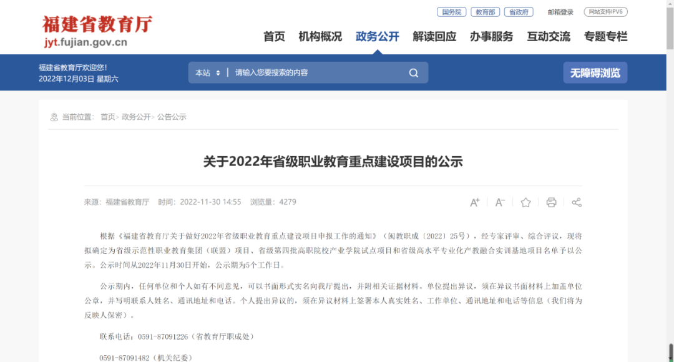Increase font size with A+ icon
Viewport: 674px width, 362px height.
pos(474,202)
